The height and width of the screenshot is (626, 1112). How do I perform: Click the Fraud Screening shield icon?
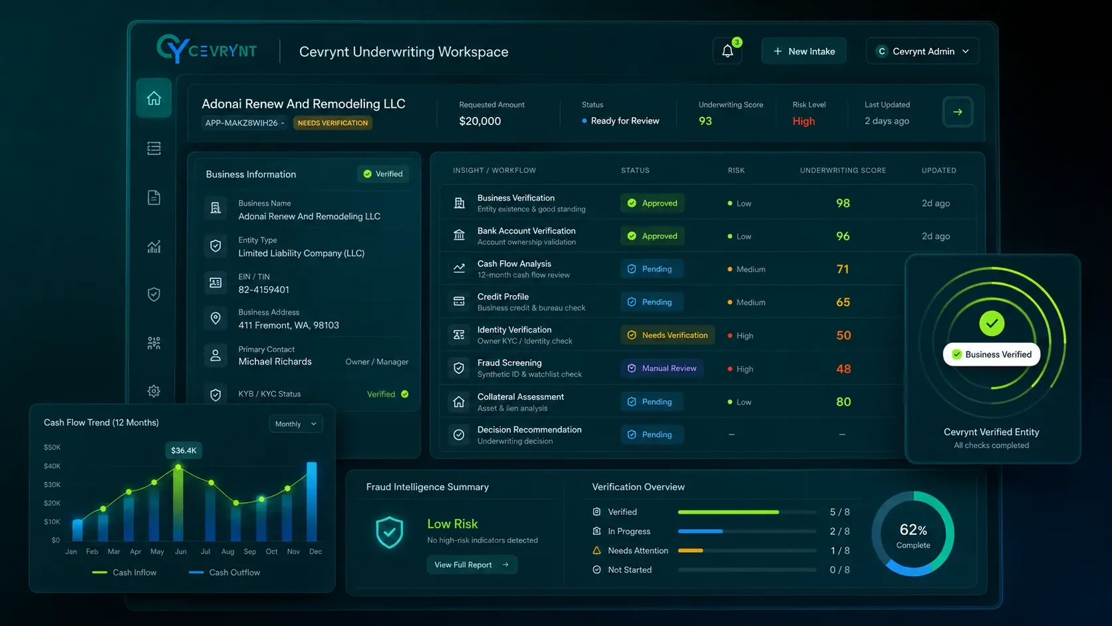click(x=459, y=368)
